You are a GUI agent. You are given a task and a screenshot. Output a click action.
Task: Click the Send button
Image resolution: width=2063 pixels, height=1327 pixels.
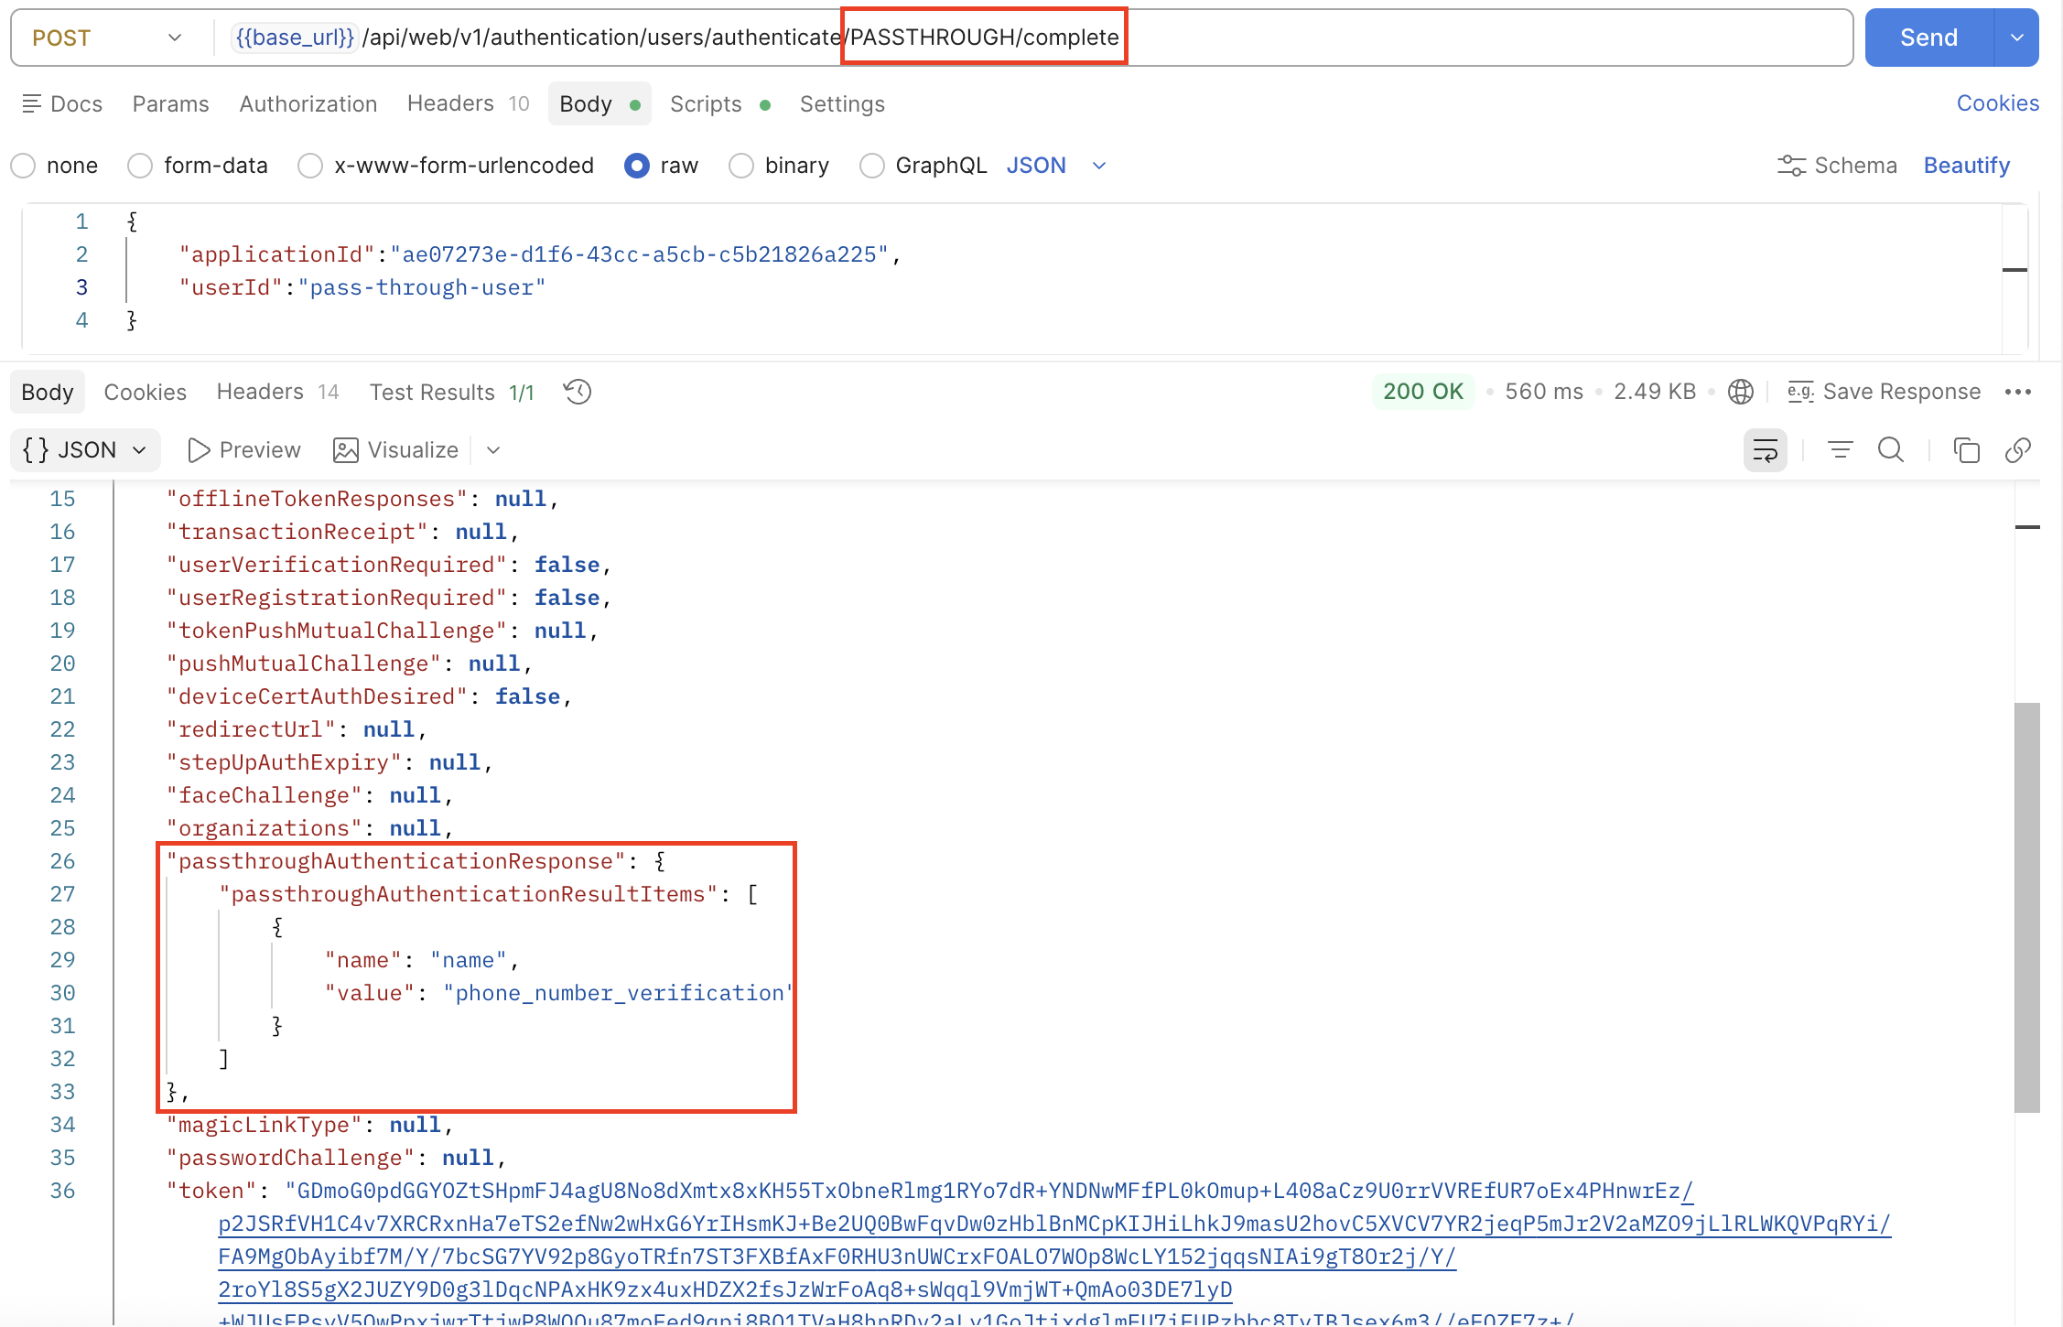point(1928,38)
